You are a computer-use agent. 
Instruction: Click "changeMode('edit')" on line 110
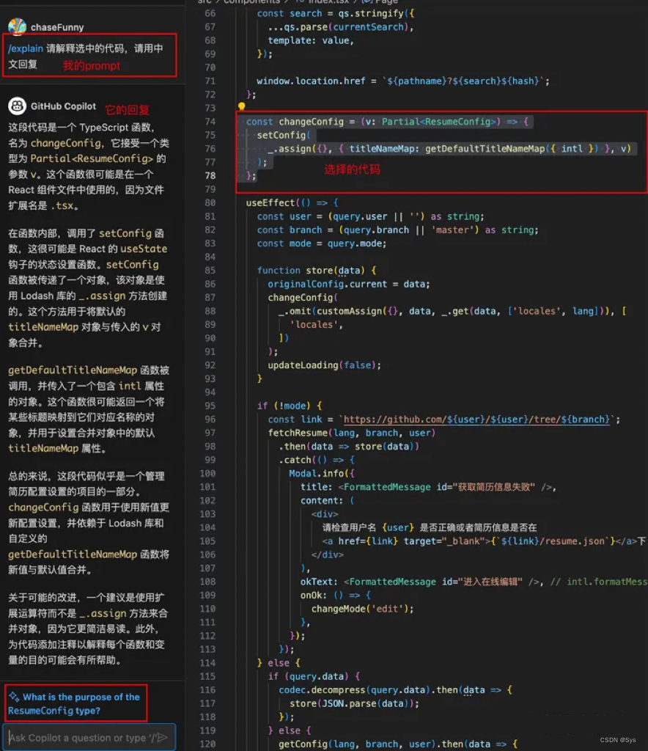click(x=362, y=609)
